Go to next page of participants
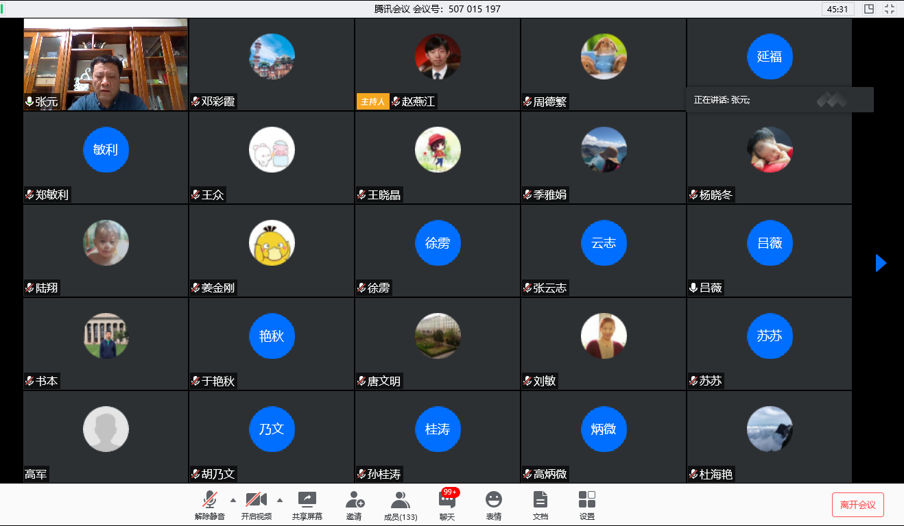The width and height of the screenshot is (904, 526). click(x=881, y=263)
